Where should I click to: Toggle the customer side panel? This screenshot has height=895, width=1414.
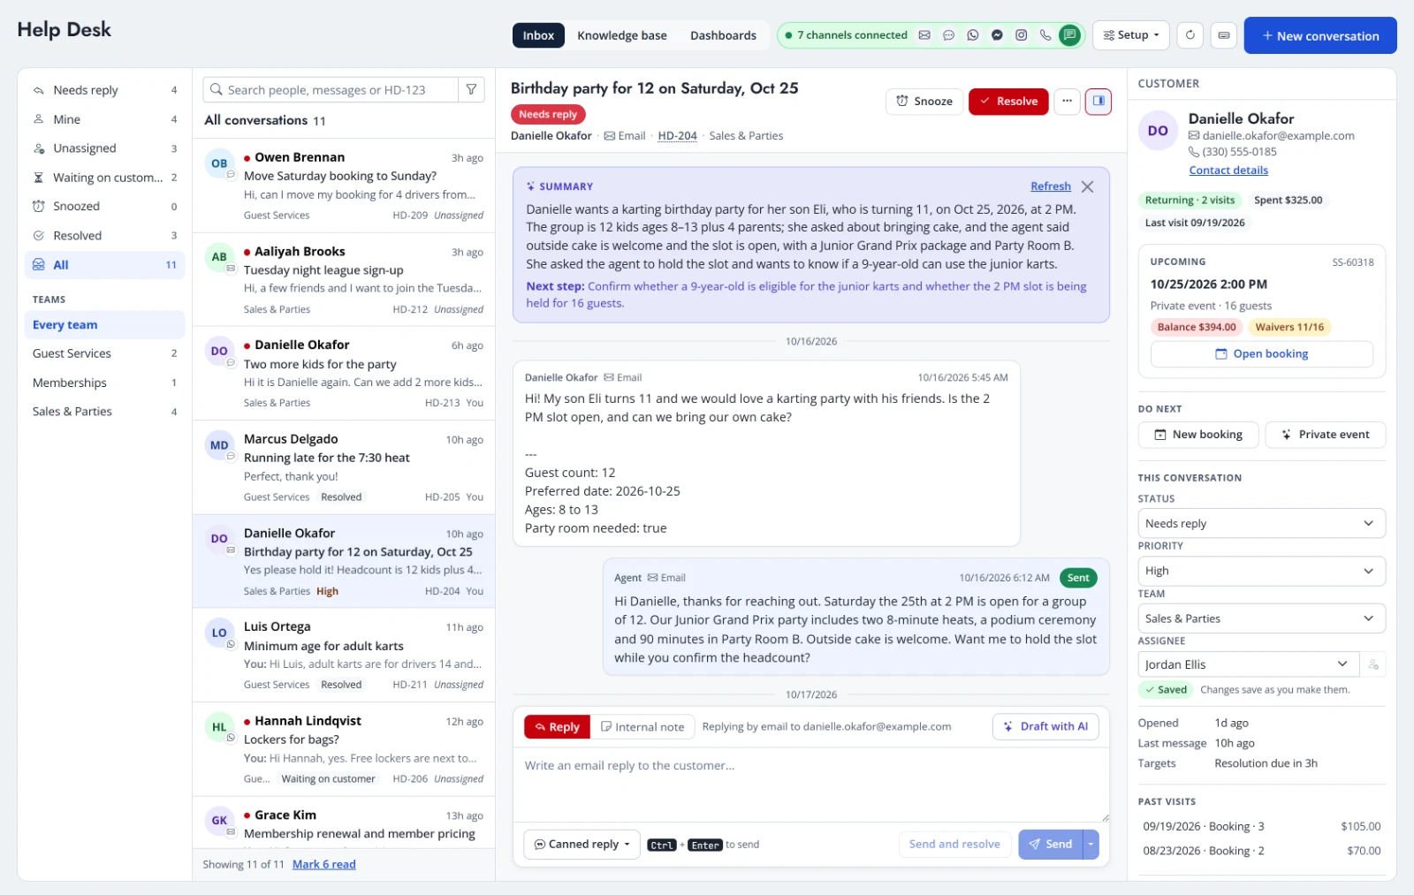pos(1099,101)
